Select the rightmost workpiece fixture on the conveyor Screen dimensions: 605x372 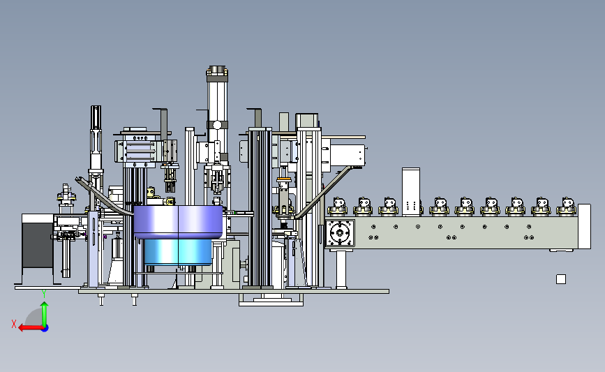coord(567,207)
